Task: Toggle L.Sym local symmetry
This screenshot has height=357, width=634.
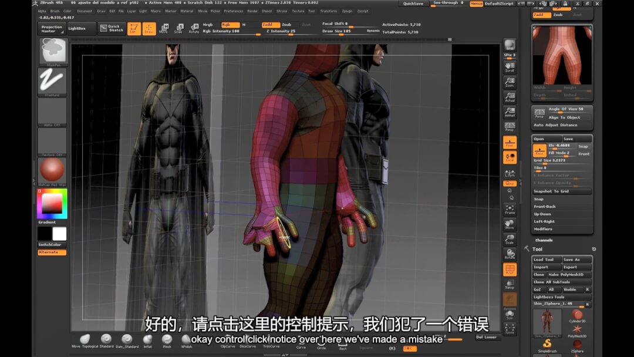Action: coord(510,173)
